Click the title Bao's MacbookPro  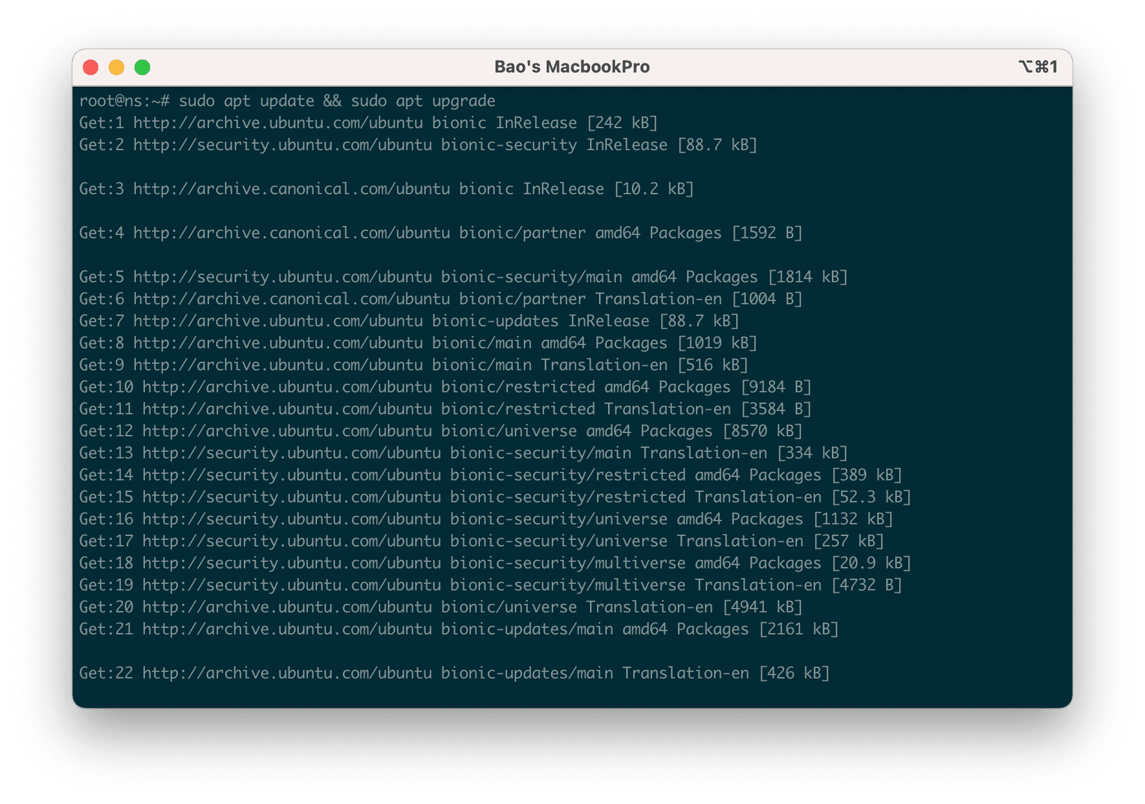(572, 67)
